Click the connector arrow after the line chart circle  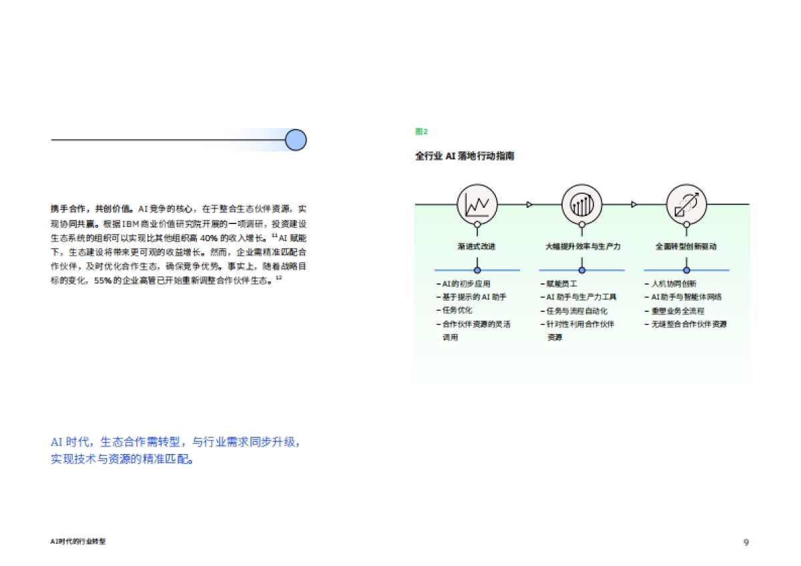(529, 204)
